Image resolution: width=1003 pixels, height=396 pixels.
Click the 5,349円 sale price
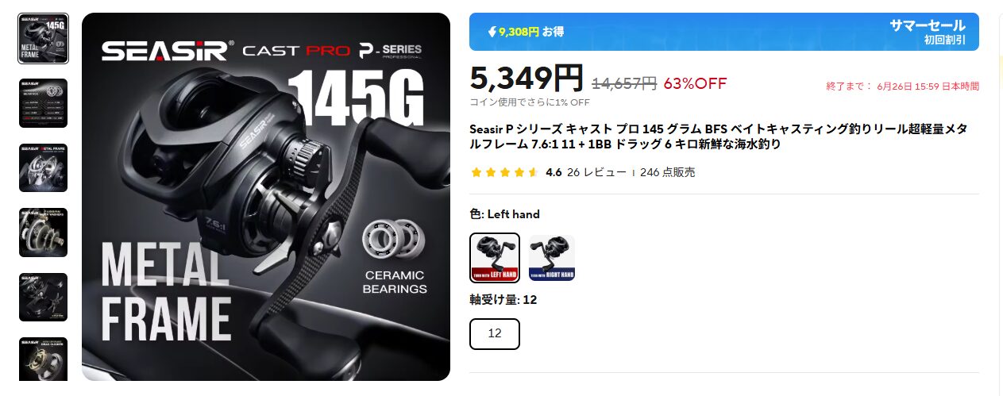tap(527, 78)
